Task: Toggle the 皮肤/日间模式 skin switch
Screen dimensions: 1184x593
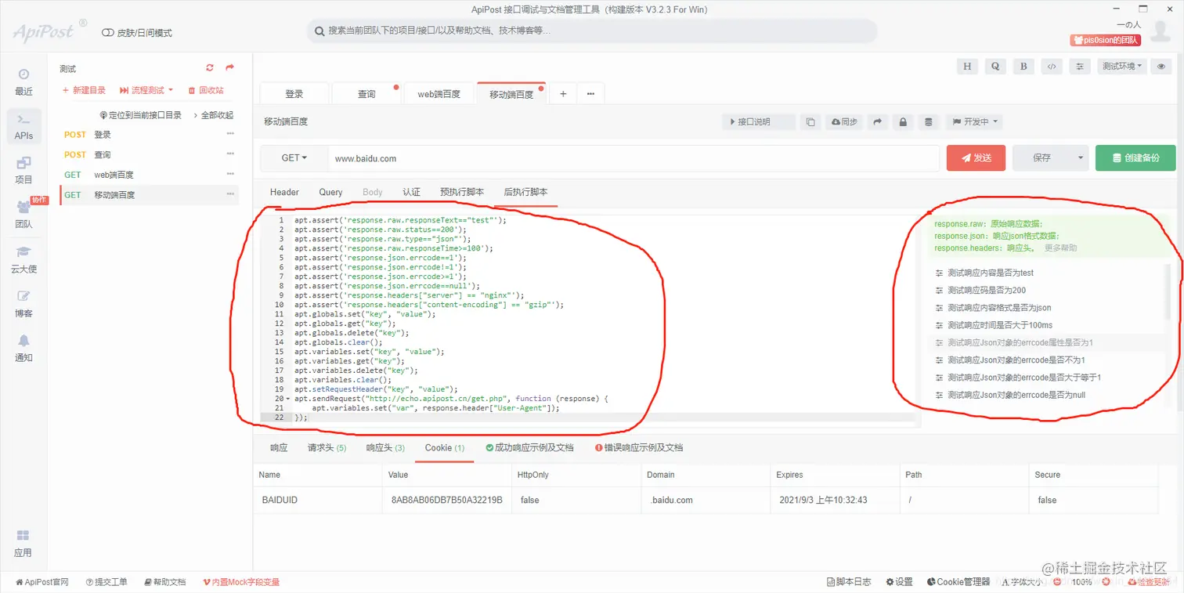Action: coord(108,33)
